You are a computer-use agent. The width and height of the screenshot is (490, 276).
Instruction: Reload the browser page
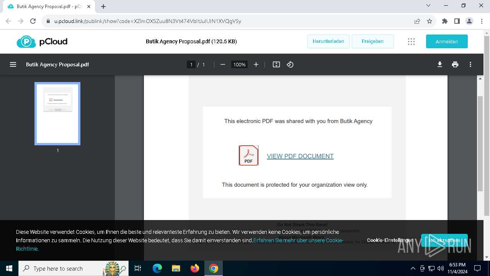pos(33,21)
